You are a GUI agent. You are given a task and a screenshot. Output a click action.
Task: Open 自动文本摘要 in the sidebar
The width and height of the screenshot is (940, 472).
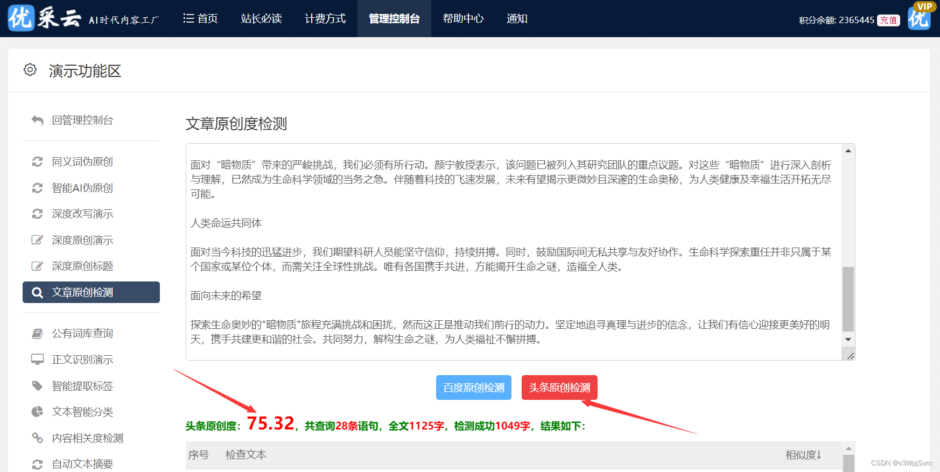pyautogui.click(x=82, y=464)
